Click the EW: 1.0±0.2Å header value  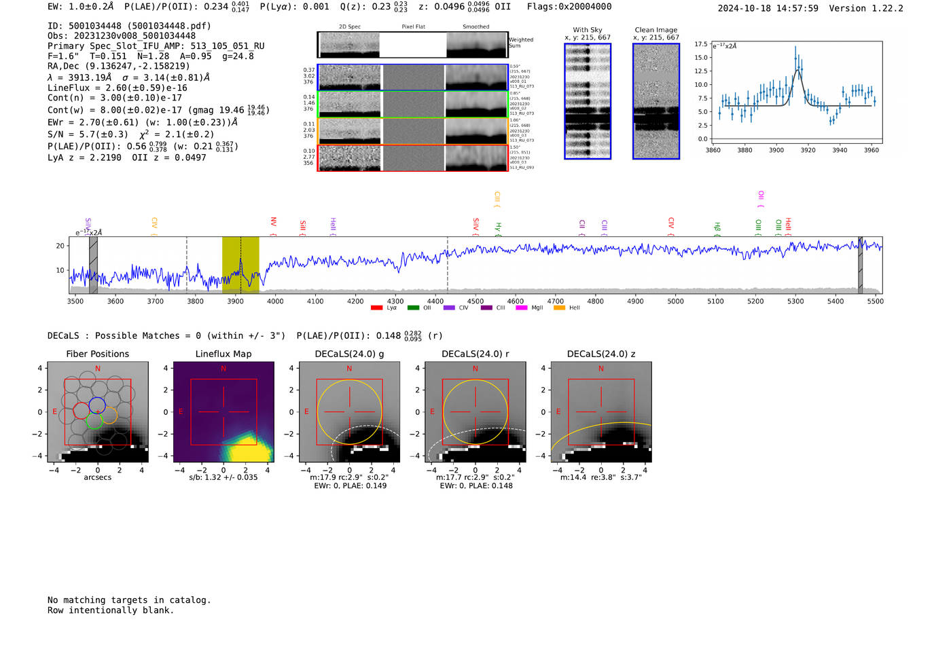(x=81, y=7)
